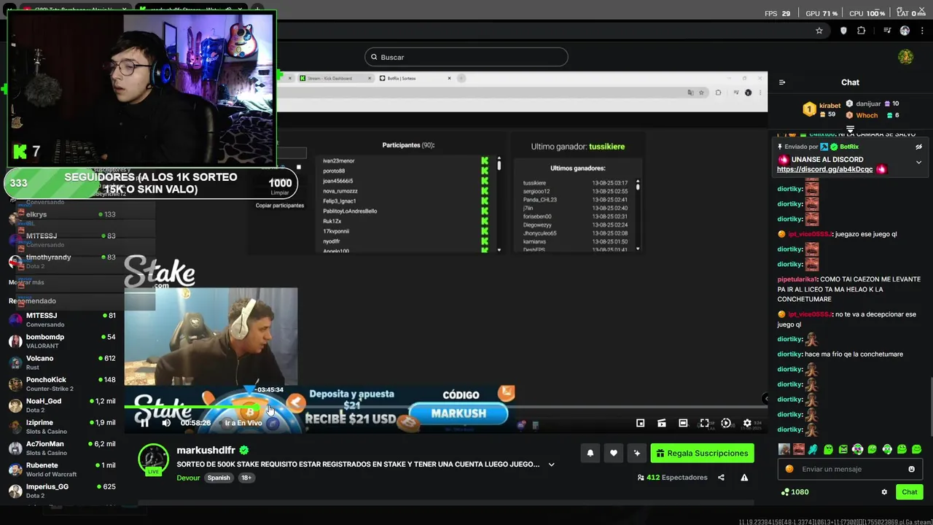Open the user avatar at top right
Screen dimensions: 933x525
click(905, 57)
